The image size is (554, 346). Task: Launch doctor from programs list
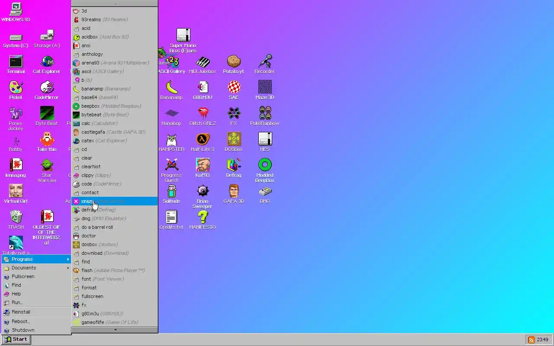[x=115, y=236]
